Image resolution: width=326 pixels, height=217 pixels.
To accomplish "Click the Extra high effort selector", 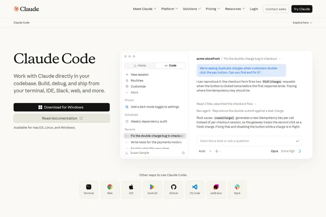I will pos(288,151).
